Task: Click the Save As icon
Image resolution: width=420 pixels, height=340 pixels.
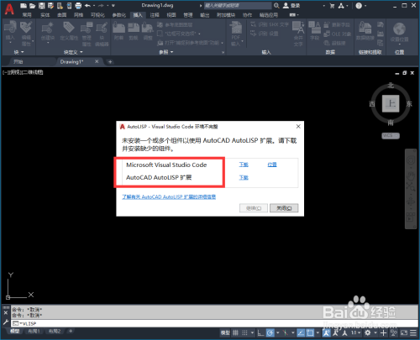Action: tap(50, 6)
